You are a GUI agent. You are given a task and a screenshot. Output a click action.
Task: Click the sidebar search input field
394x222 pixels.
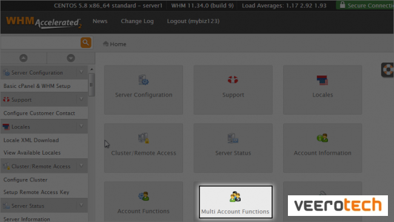click(41, 42)
